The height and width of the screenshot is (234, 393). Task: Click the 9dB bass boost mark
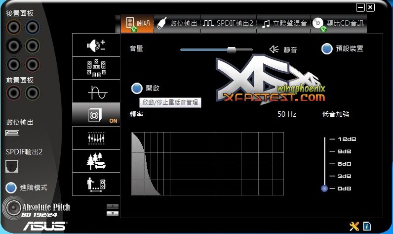(345, 151)
